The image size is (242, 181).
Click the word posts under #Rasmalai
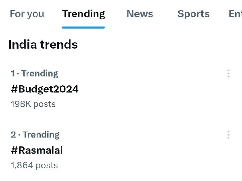coord(46,165)
